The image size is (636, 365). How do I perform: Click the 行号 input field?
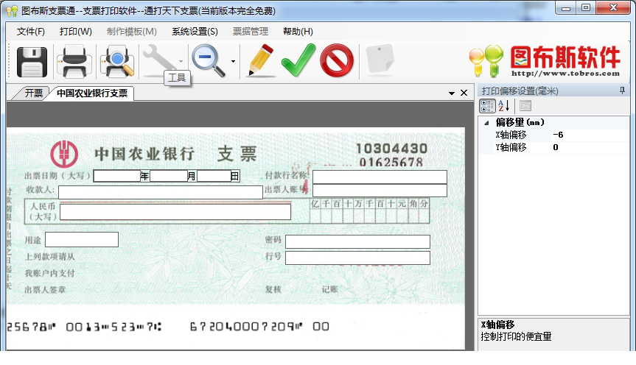tap(357, 258)
